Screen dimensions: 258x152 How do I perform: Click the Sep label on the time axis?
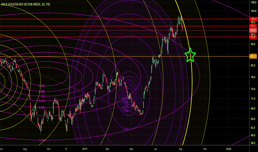[x=180, y=149]
